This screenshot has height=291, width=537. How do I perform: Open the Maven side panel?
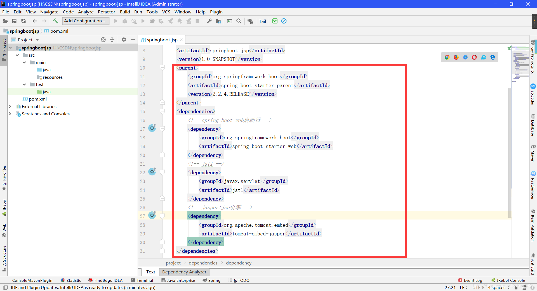coord(533,153)
